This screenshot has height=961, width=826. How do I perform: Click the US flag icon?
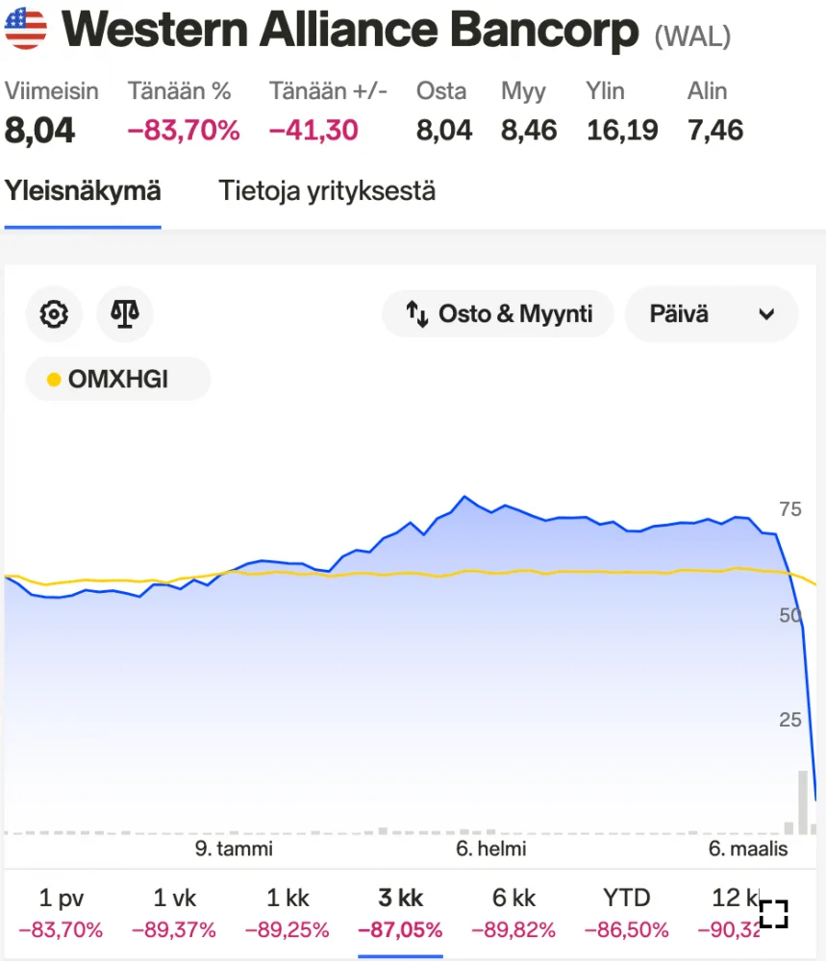[26, 30]
